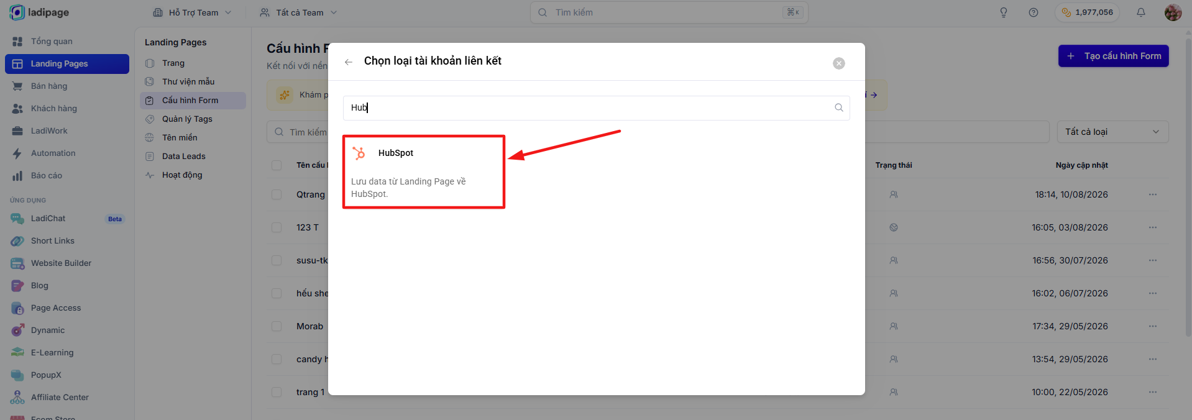Viewport: 1192px width, 420px height.
Task: Click the status icon in 16:05, 03/08/2026 row
Action: [894, 227]
